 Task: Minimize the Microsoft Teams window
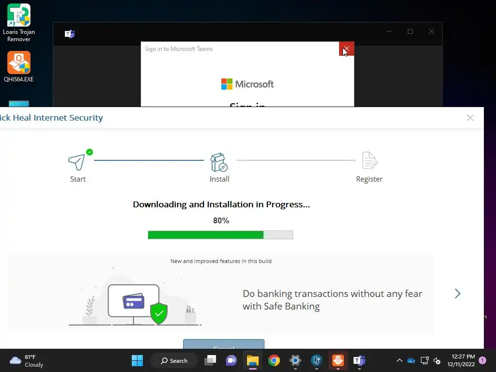coord(389,31)
